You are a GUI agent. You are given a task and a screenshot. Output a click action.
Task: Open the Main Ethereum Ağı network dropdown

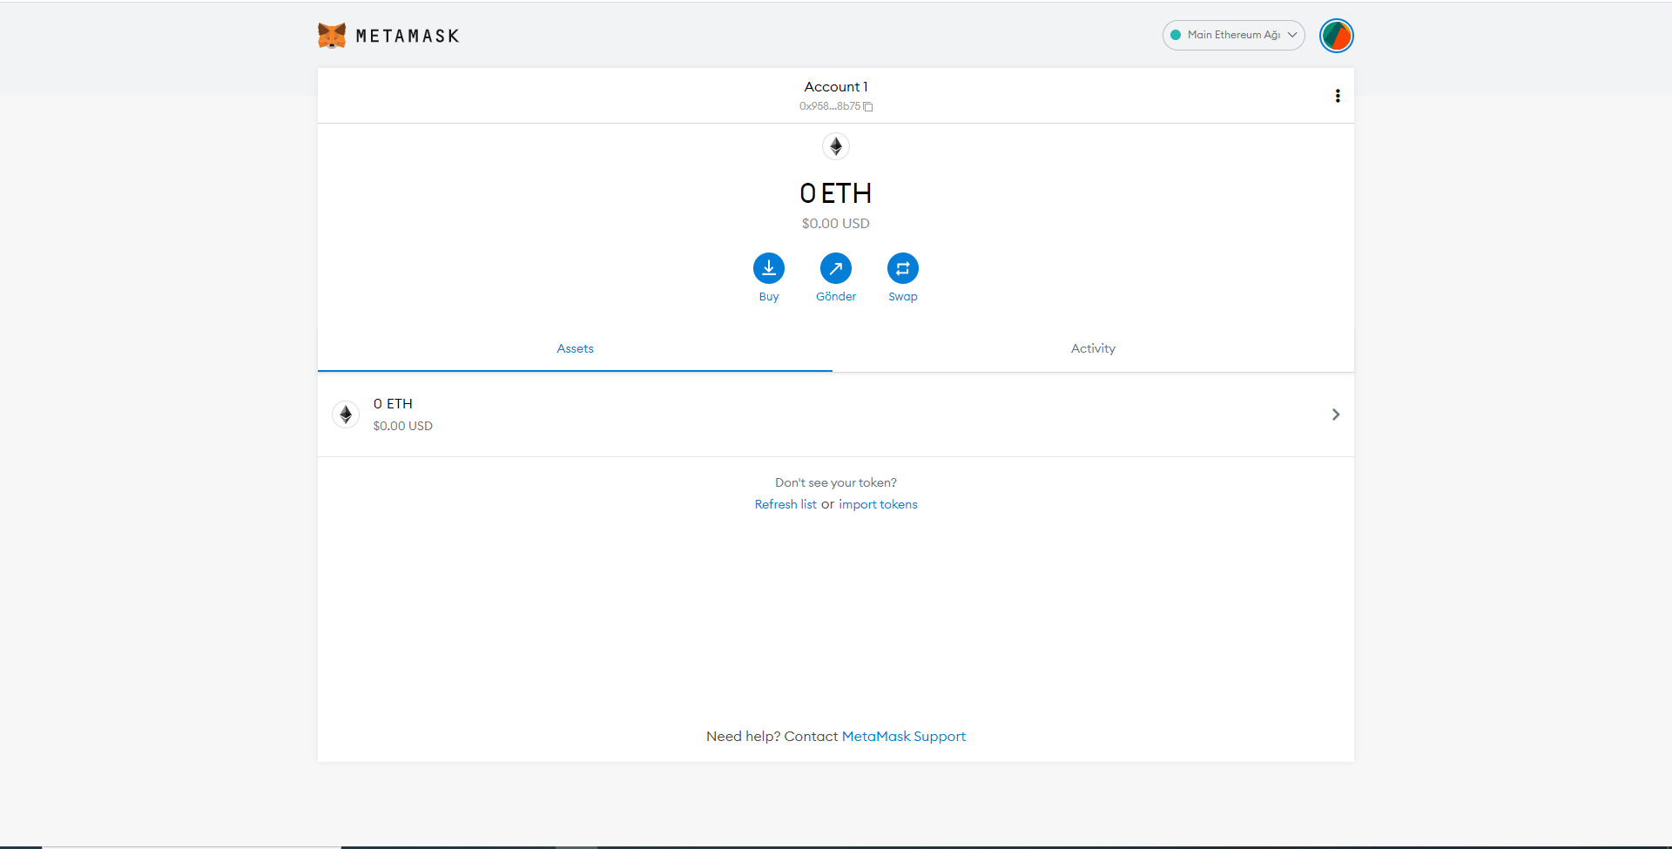1233,35
